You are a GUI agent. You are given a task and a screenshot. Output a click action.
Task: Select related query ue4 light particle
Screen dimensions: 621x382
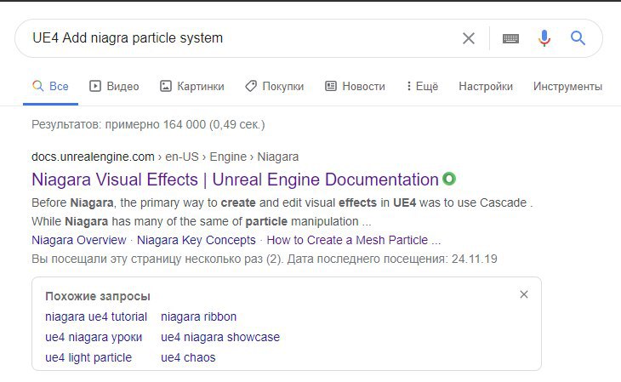point(88,357)
